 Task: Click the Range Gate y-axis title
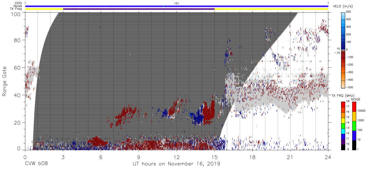tap(5, 82)
